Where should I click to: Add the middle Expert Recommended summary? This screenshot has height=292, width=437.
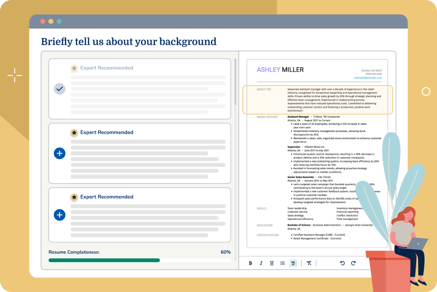click(59, 153)
